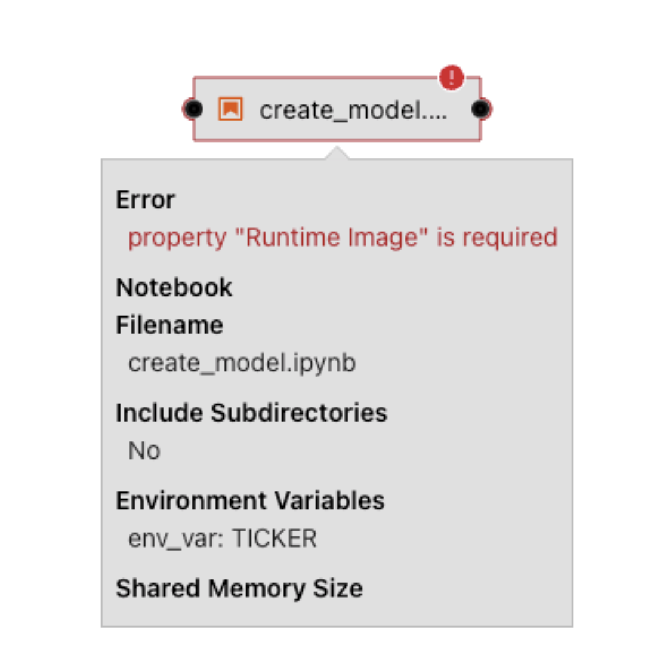
Task: Click the Include Subdirectories label
Action: click(252, 413)
